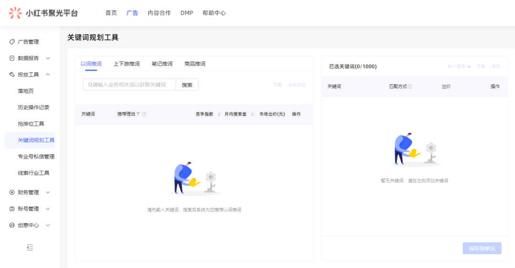Switch to the 商品推词 tab
515x268 pixels.
tap(195, 64)
